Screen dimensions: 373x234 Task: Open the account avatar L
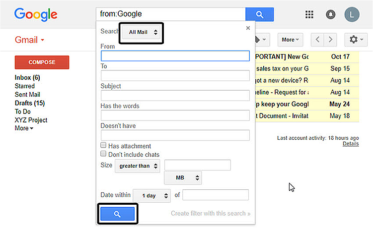tap(352, 14)
